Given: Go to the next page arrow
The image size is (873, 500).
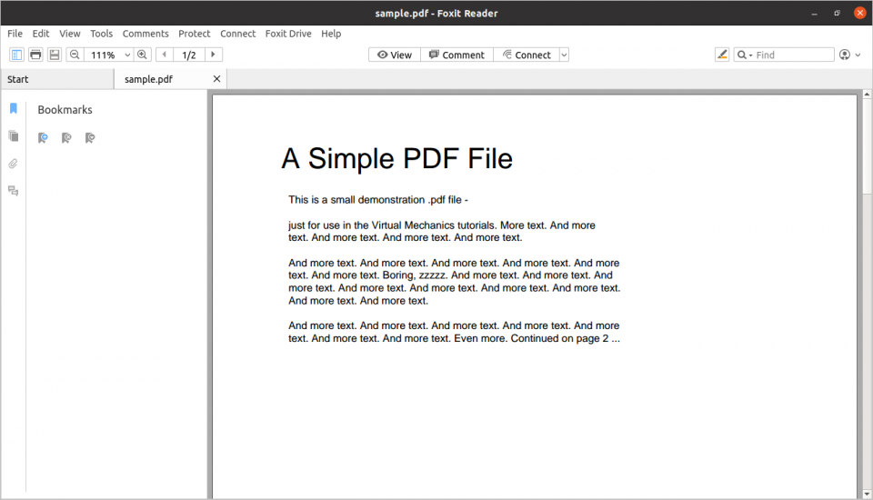Looking at the screenshot, I should point(213,55).
